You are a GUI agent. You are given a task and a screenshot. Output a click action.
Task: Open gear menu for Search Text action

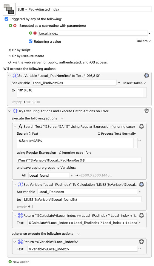pos(141,126)
